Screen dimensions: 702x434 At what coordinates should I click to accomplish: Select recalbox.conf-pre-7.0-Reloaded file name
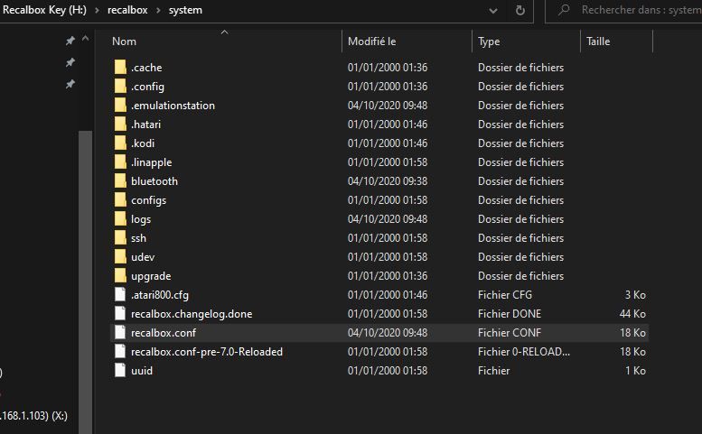(x=207, y=352)
